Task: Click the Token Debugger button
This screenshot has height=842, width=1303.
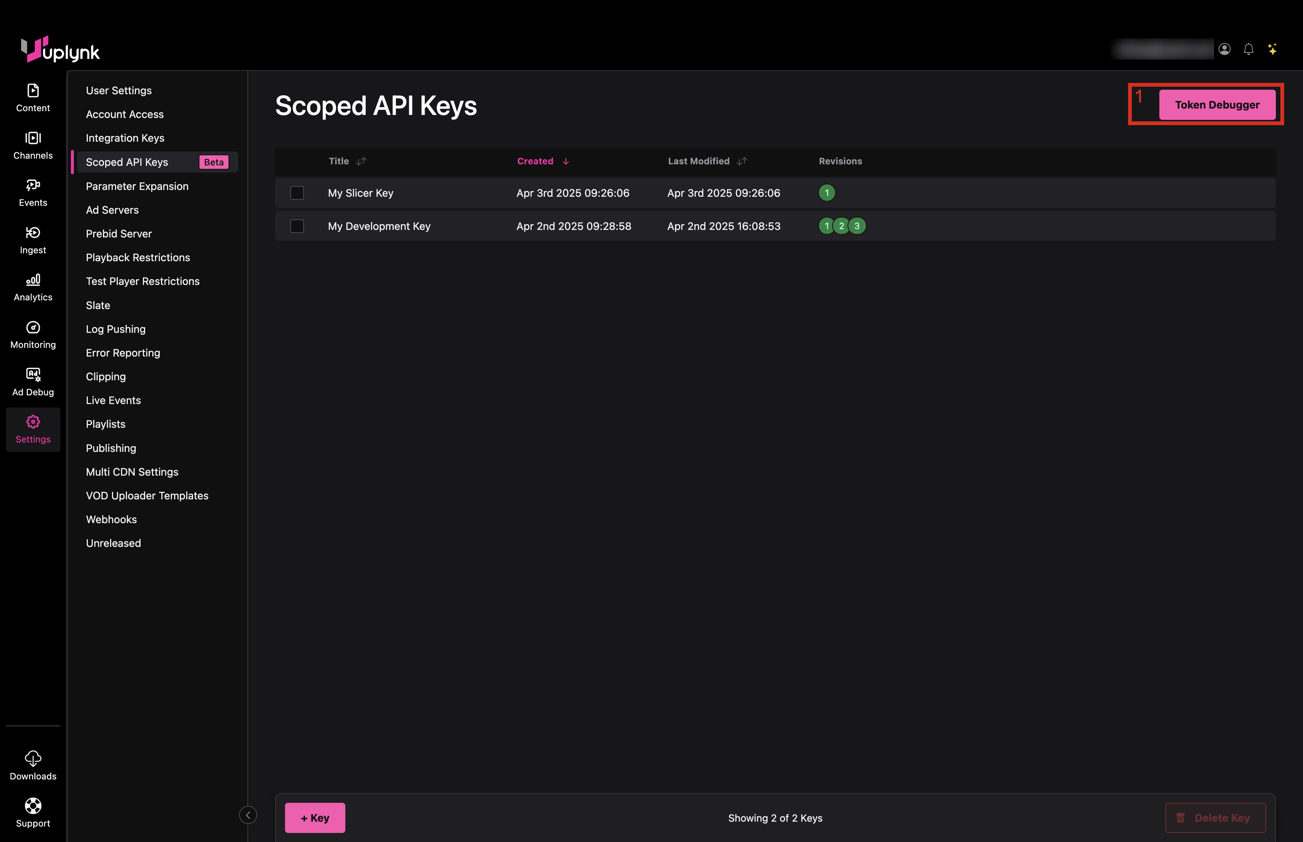Action: tap(1217, 104)
